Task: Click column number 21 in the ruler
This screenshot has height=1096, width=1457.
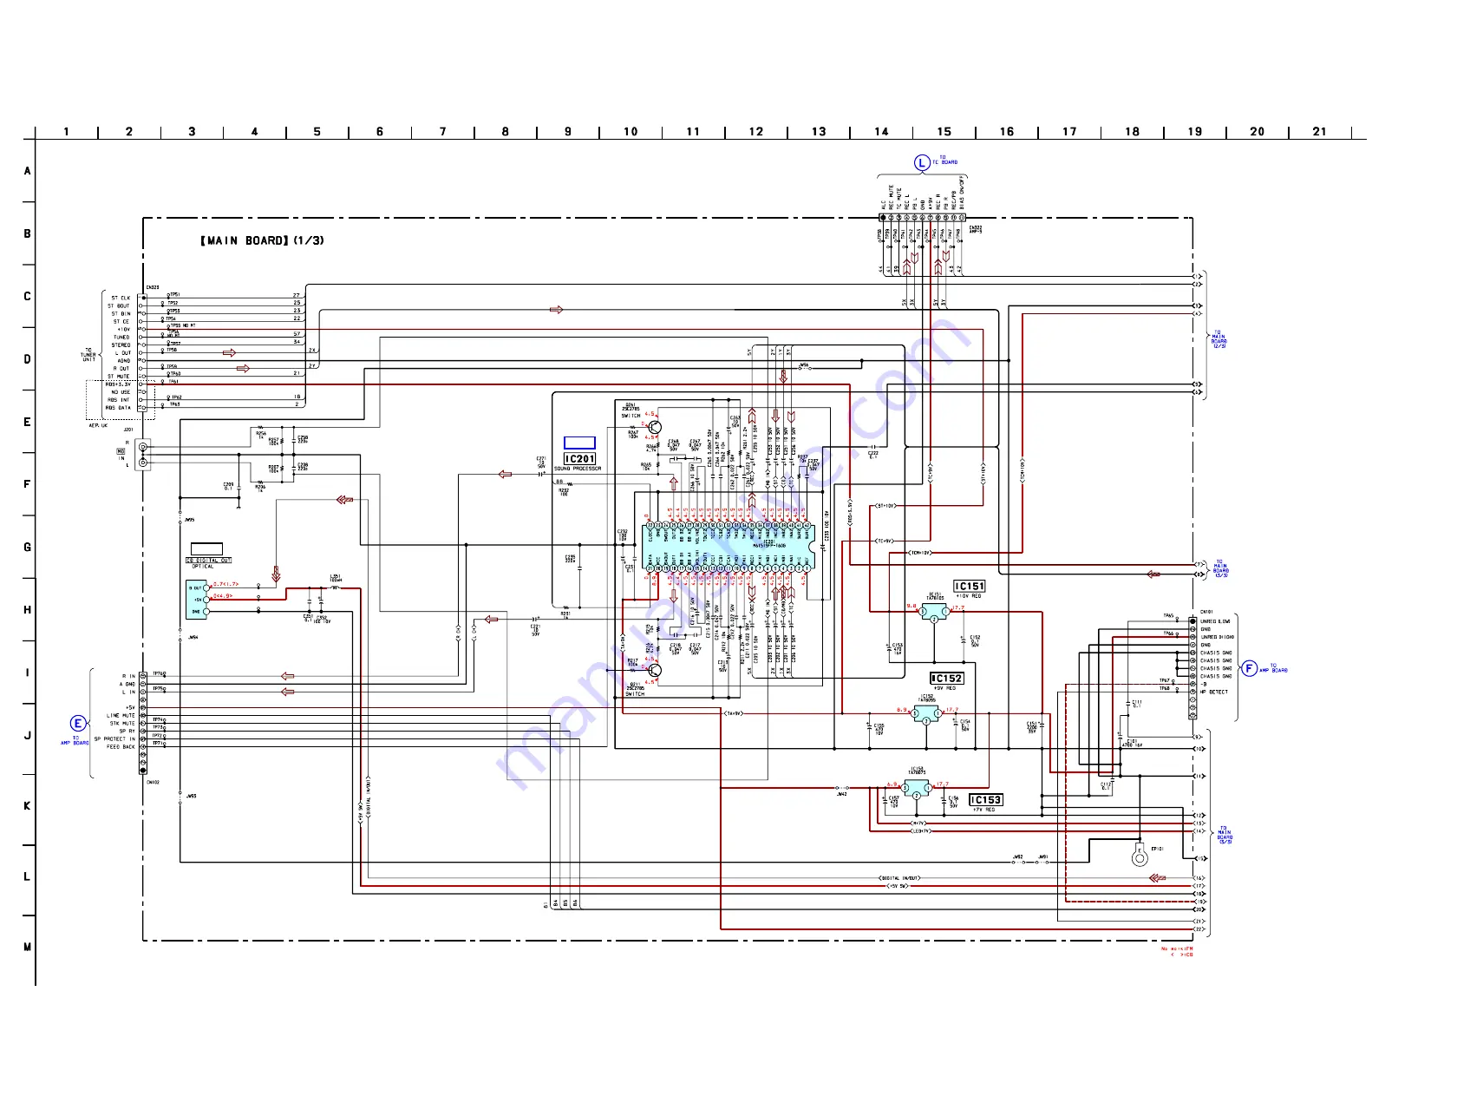Action: tap(1319, 132)
